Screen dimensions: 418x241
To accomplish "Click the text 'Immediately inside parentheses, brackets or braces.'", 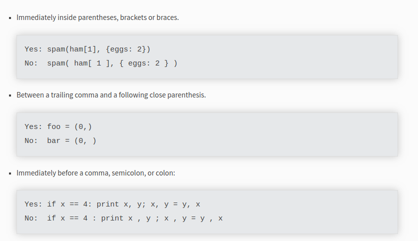I will coord(98,17).
